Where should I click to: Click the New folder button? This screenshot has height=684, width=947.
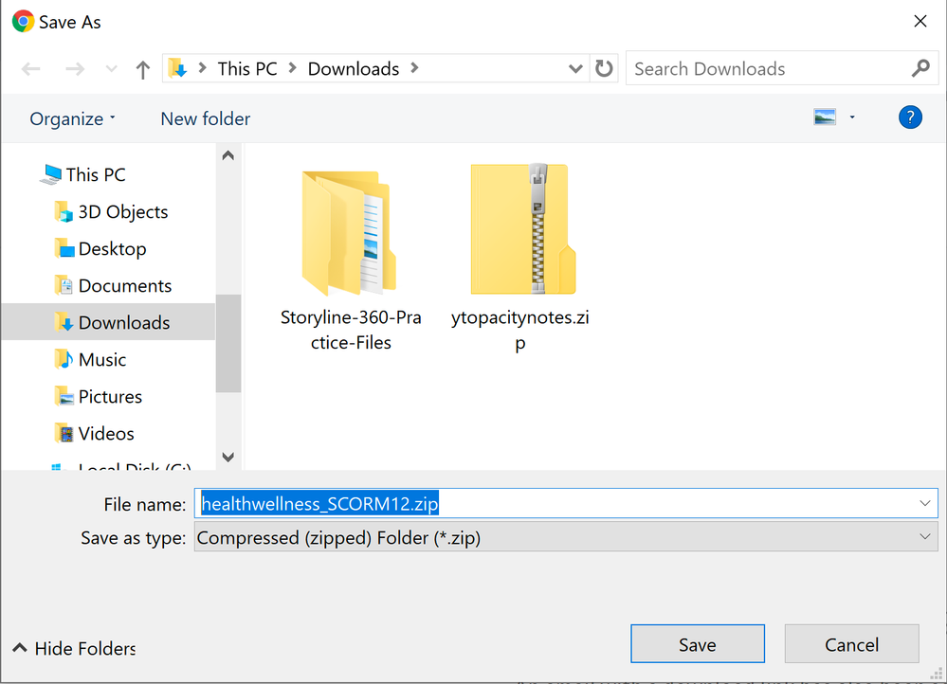pos(206,118)
